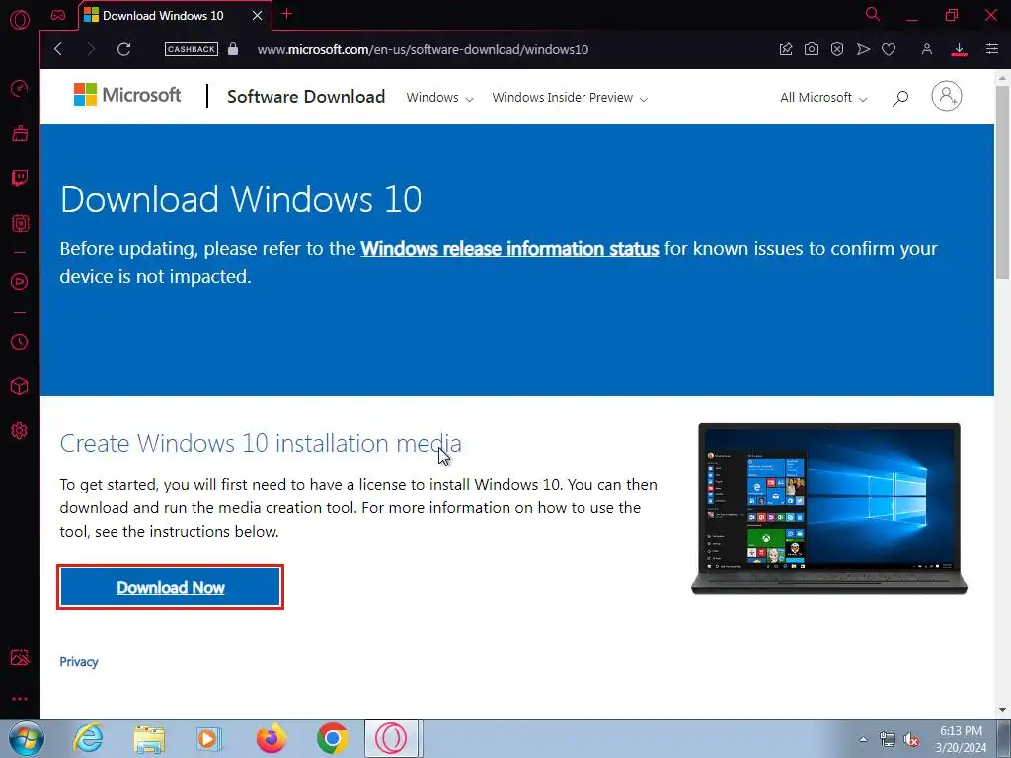Image resolution: width=1011 pixels, height=758 pixels.
Task: Open the Windows Start button
Action: (27, 738)
